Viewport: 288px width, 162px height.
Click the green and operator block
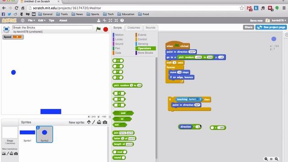pos(123,113)
